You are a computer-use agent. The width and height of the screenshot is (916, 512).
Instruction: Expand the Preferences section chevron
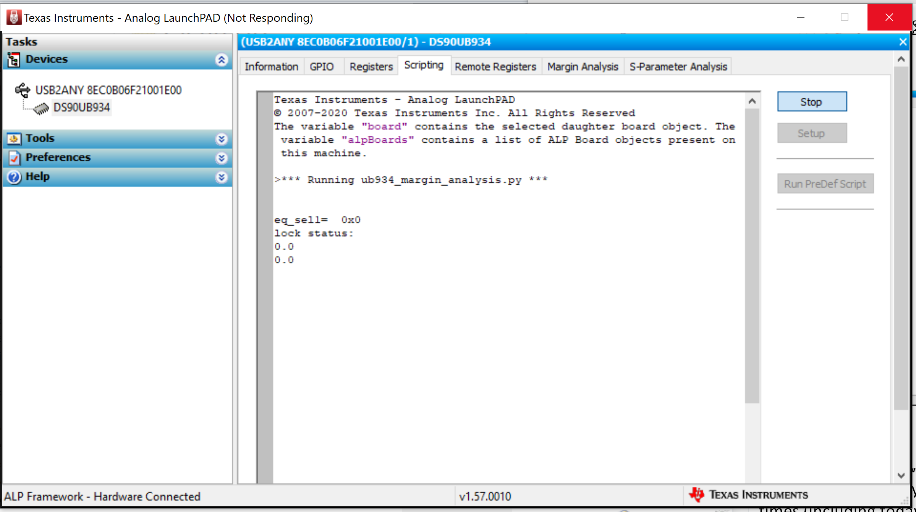click(222, 158)
